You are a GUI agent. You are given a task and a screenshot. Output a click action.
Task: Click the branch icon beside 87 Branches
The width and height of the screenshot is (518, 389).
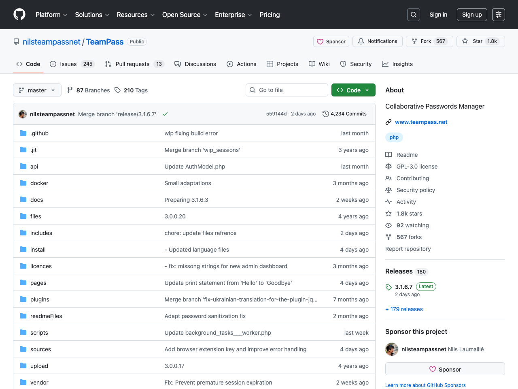[71, 90]
